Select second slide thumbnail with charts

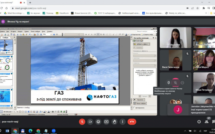coord(6,63)
